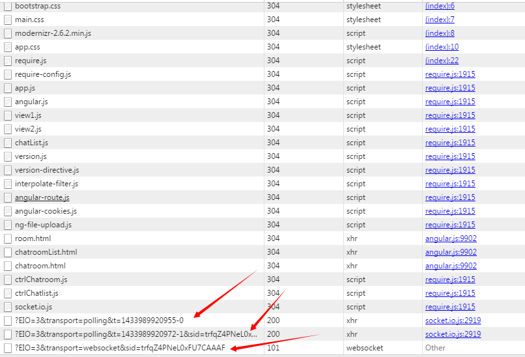Select the angular-route.js request row

(x=42, y=197)
